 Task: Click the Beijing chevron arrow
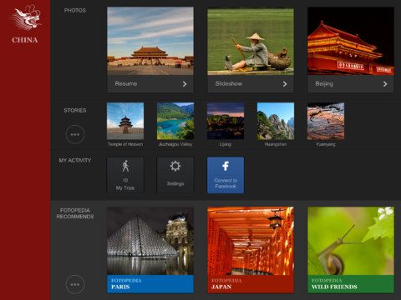tap(385, 84)
